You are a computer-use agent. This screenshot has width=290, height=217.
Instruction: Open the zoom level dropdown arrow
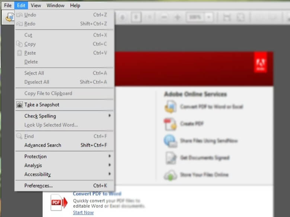pos(209,18)
